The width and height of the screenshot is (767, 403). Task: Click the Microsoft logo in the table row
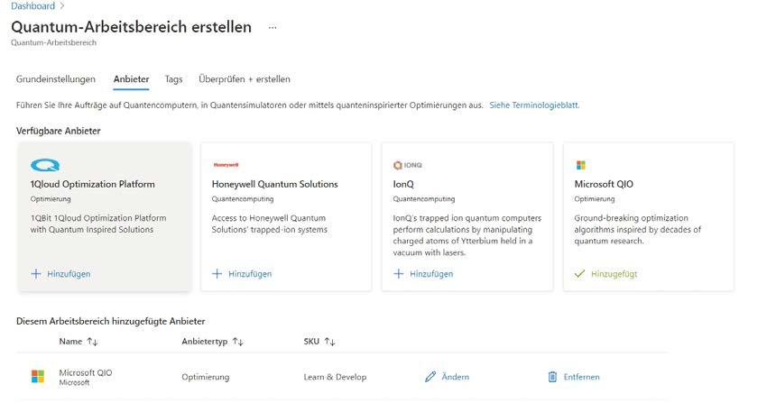click(38, 377)
